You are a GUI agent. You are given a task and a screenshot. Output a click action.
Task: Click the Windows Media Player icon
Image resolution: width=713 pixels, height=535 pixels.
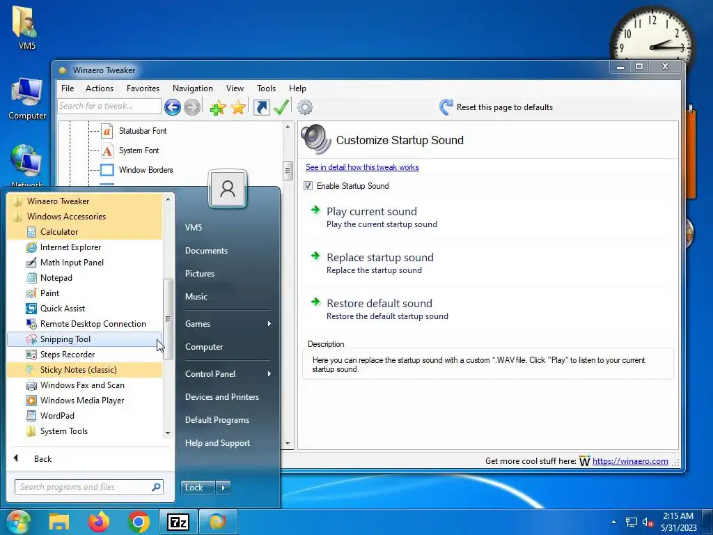(x=31, y=401)
